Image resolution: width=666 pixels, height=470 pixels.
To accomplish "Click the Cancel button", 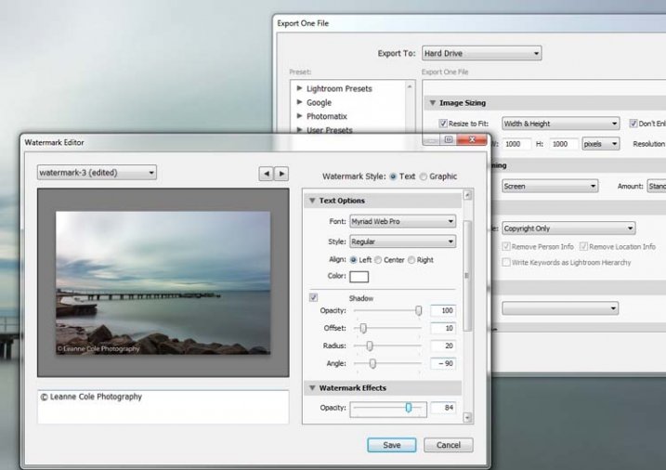I will (448, 445).
